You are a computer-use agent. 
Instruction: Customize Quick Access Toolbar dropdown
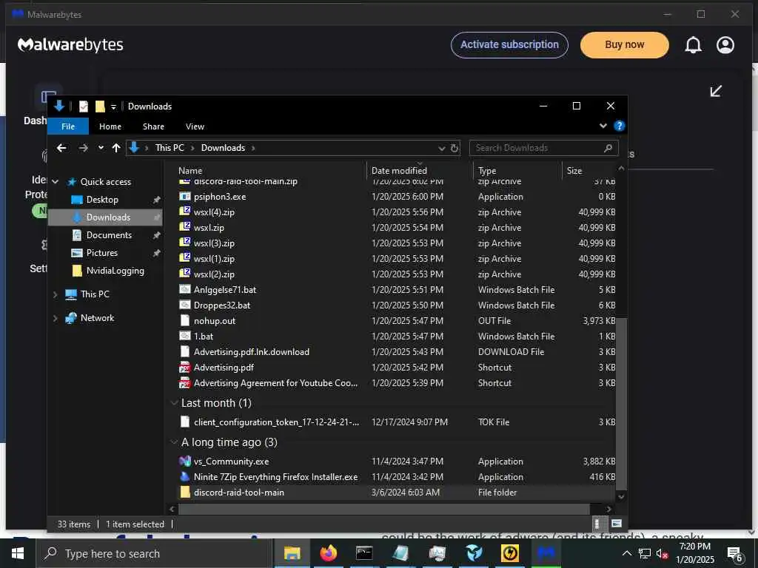click(113, 106)
